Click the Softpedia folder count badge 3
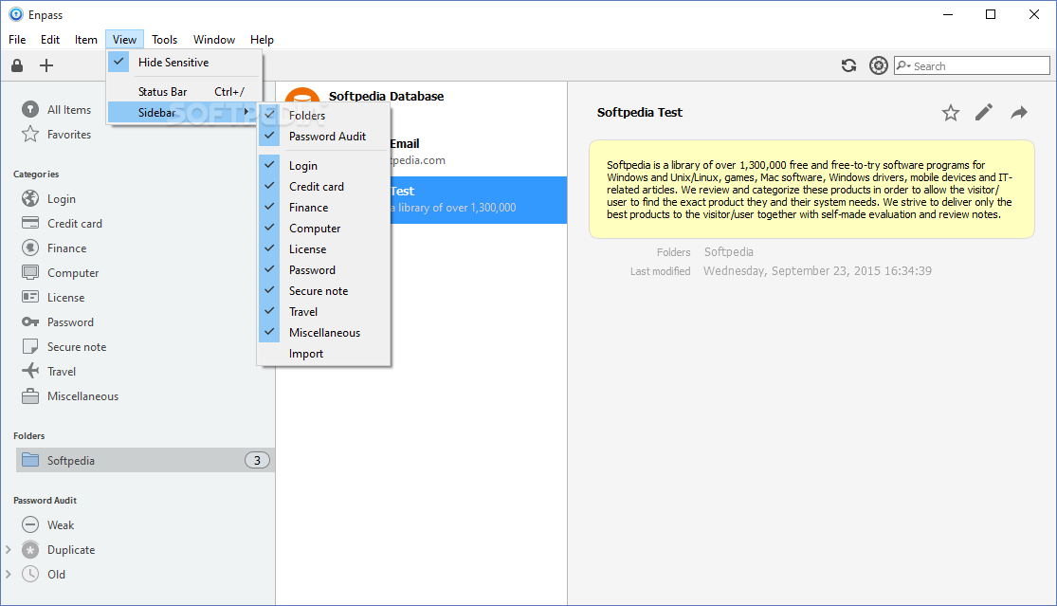The width and height of the screenshot is (1057, 606). (257, 460)
